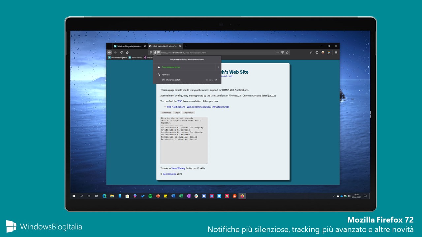Launch Spotify from taskbar
The image size is (422, 237).
point(150,196)
